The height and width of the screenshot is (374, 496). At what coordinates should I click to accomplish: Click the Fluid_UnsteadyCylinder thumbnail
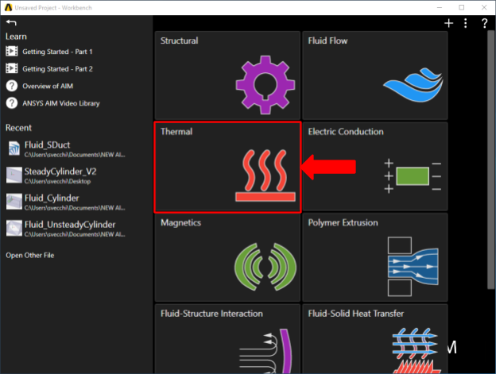click(14, 228)
